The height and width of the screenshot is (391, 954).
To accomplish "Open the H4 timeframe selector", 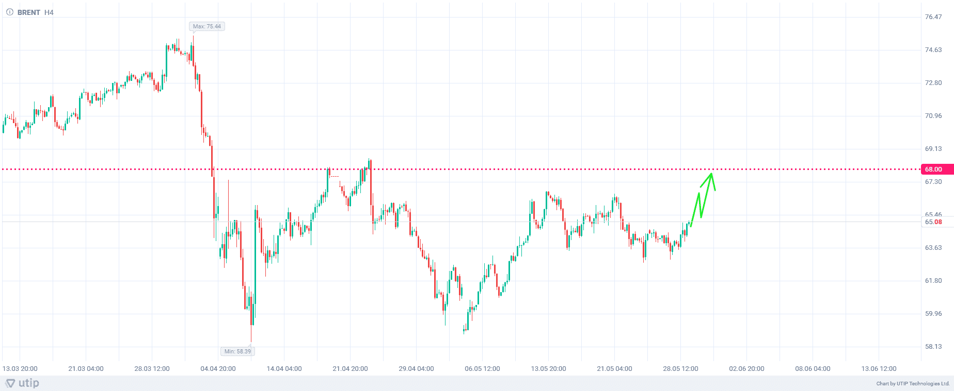I will coord(49,12).
